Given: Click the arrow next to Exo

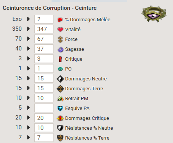Looking at the screenshot, I should coord(28,19).
